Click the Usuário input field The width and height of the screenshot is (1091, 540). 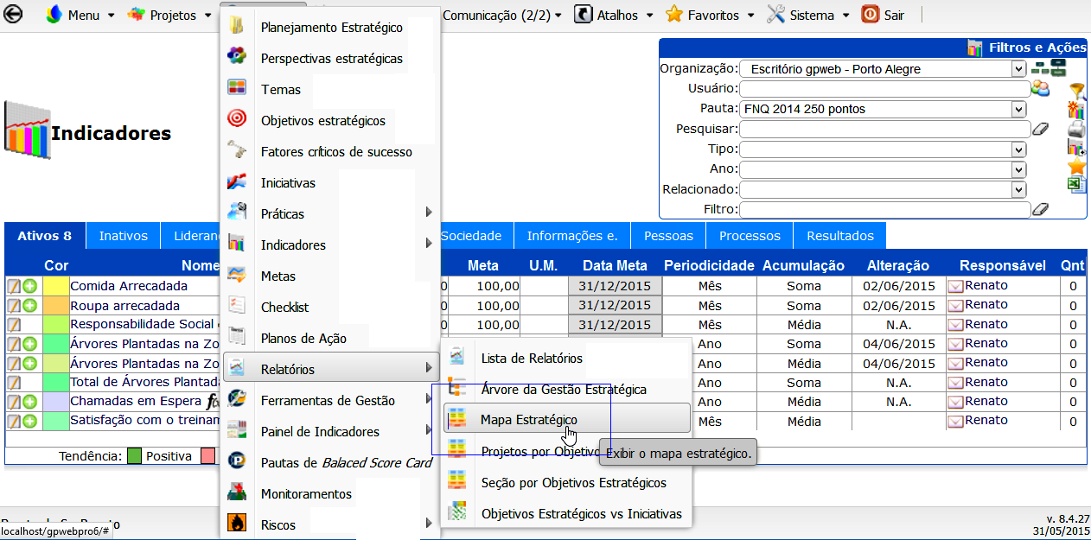tap(885, 88)
